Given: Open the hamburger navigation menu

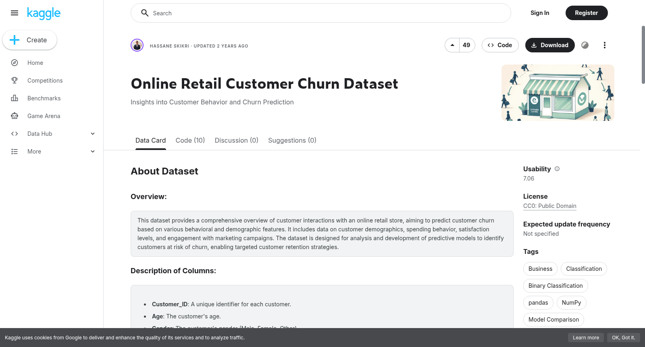Looking at the screenshot, I should click(x=15, y=13).
